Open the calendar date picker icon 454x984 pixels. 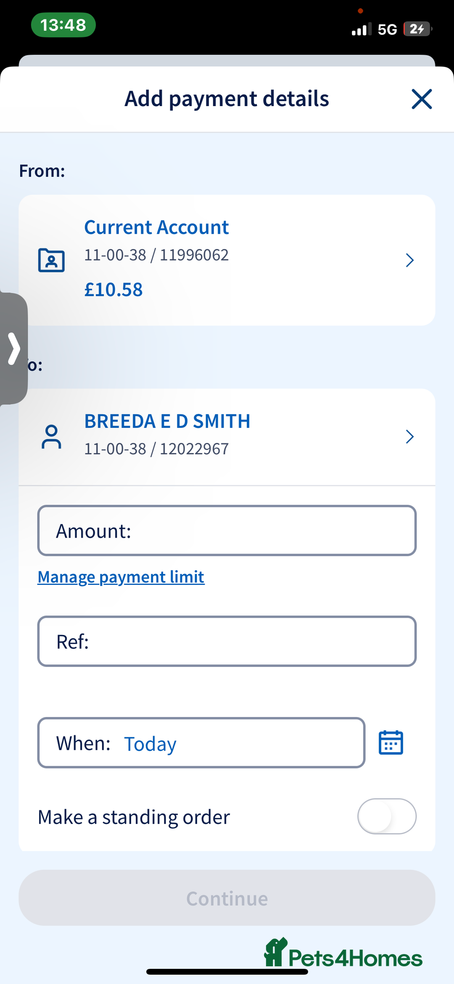click(x=391, y=743)
